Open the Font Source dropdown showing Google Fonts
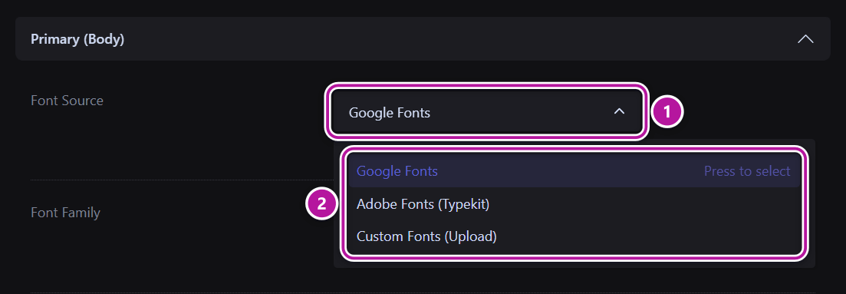The width and height of the screenshot is (846, 294). [x=486, y=112]
